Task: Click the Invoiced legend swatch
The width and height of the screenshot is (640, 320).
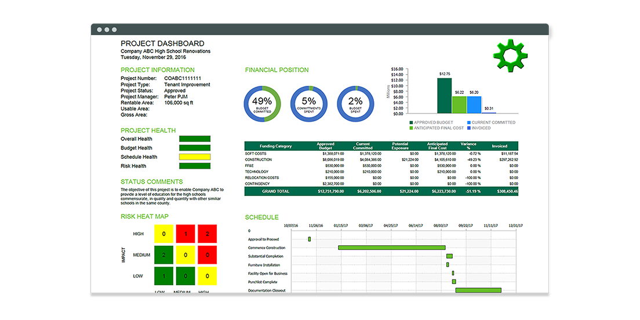Action: pos(469,128)
